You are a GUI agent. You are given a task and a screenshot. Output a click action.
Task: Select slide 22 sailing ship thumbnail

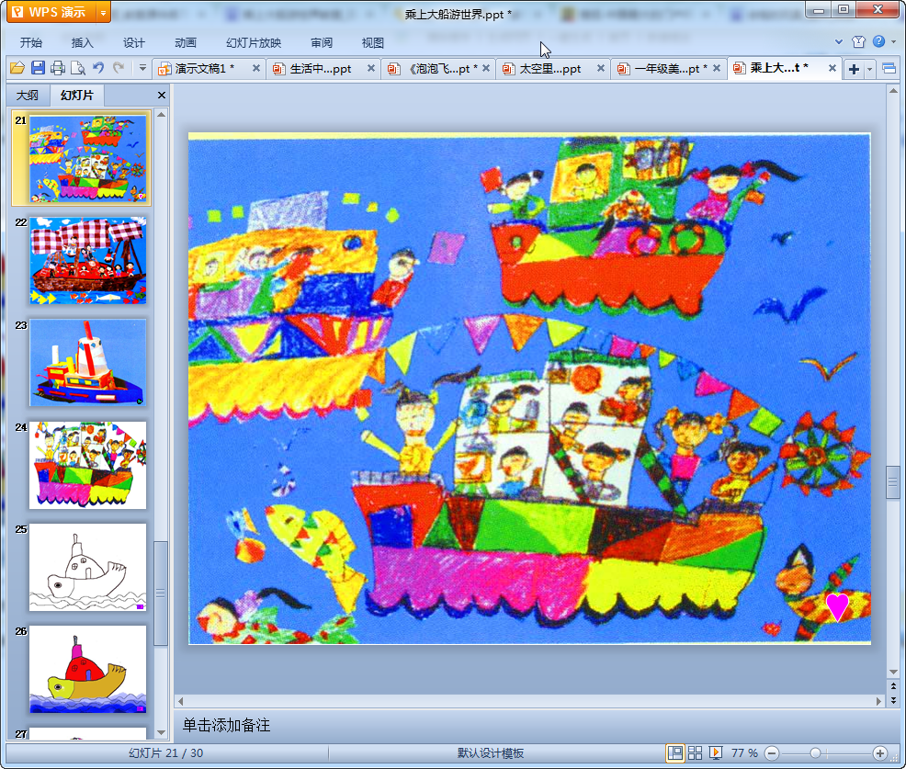[88, 261]
